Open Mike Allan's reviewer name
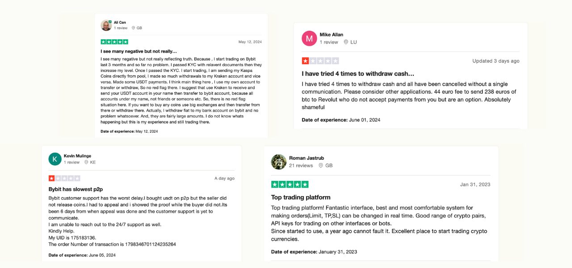Screen dimensions: 572x268 point(331,35)
